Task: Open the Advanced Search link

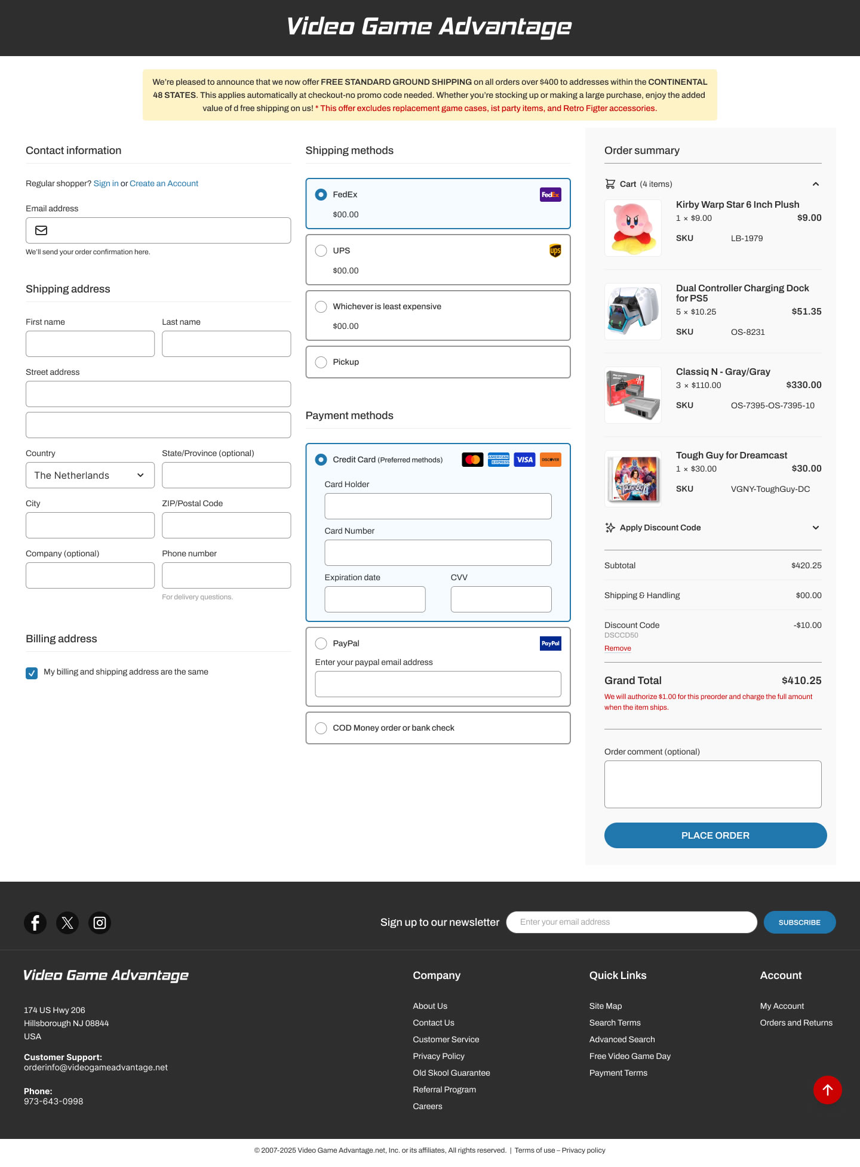Action: coord(622,1040)
